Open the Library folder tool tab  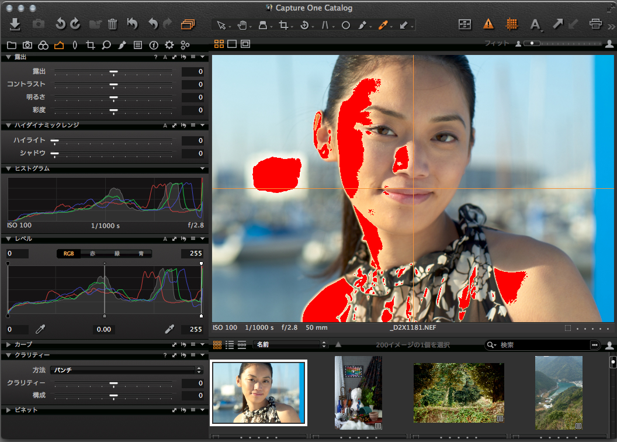point(11,45)
